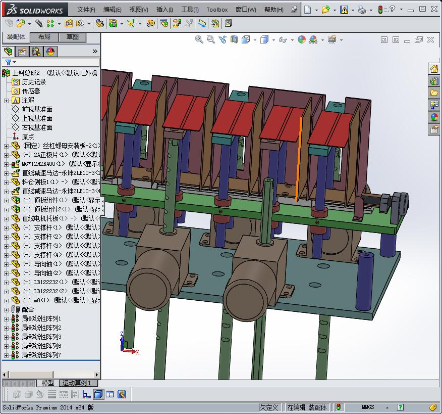Select 前视基准面 plane in the tree
The image size is (442, 414).
[x=37, y=109]
